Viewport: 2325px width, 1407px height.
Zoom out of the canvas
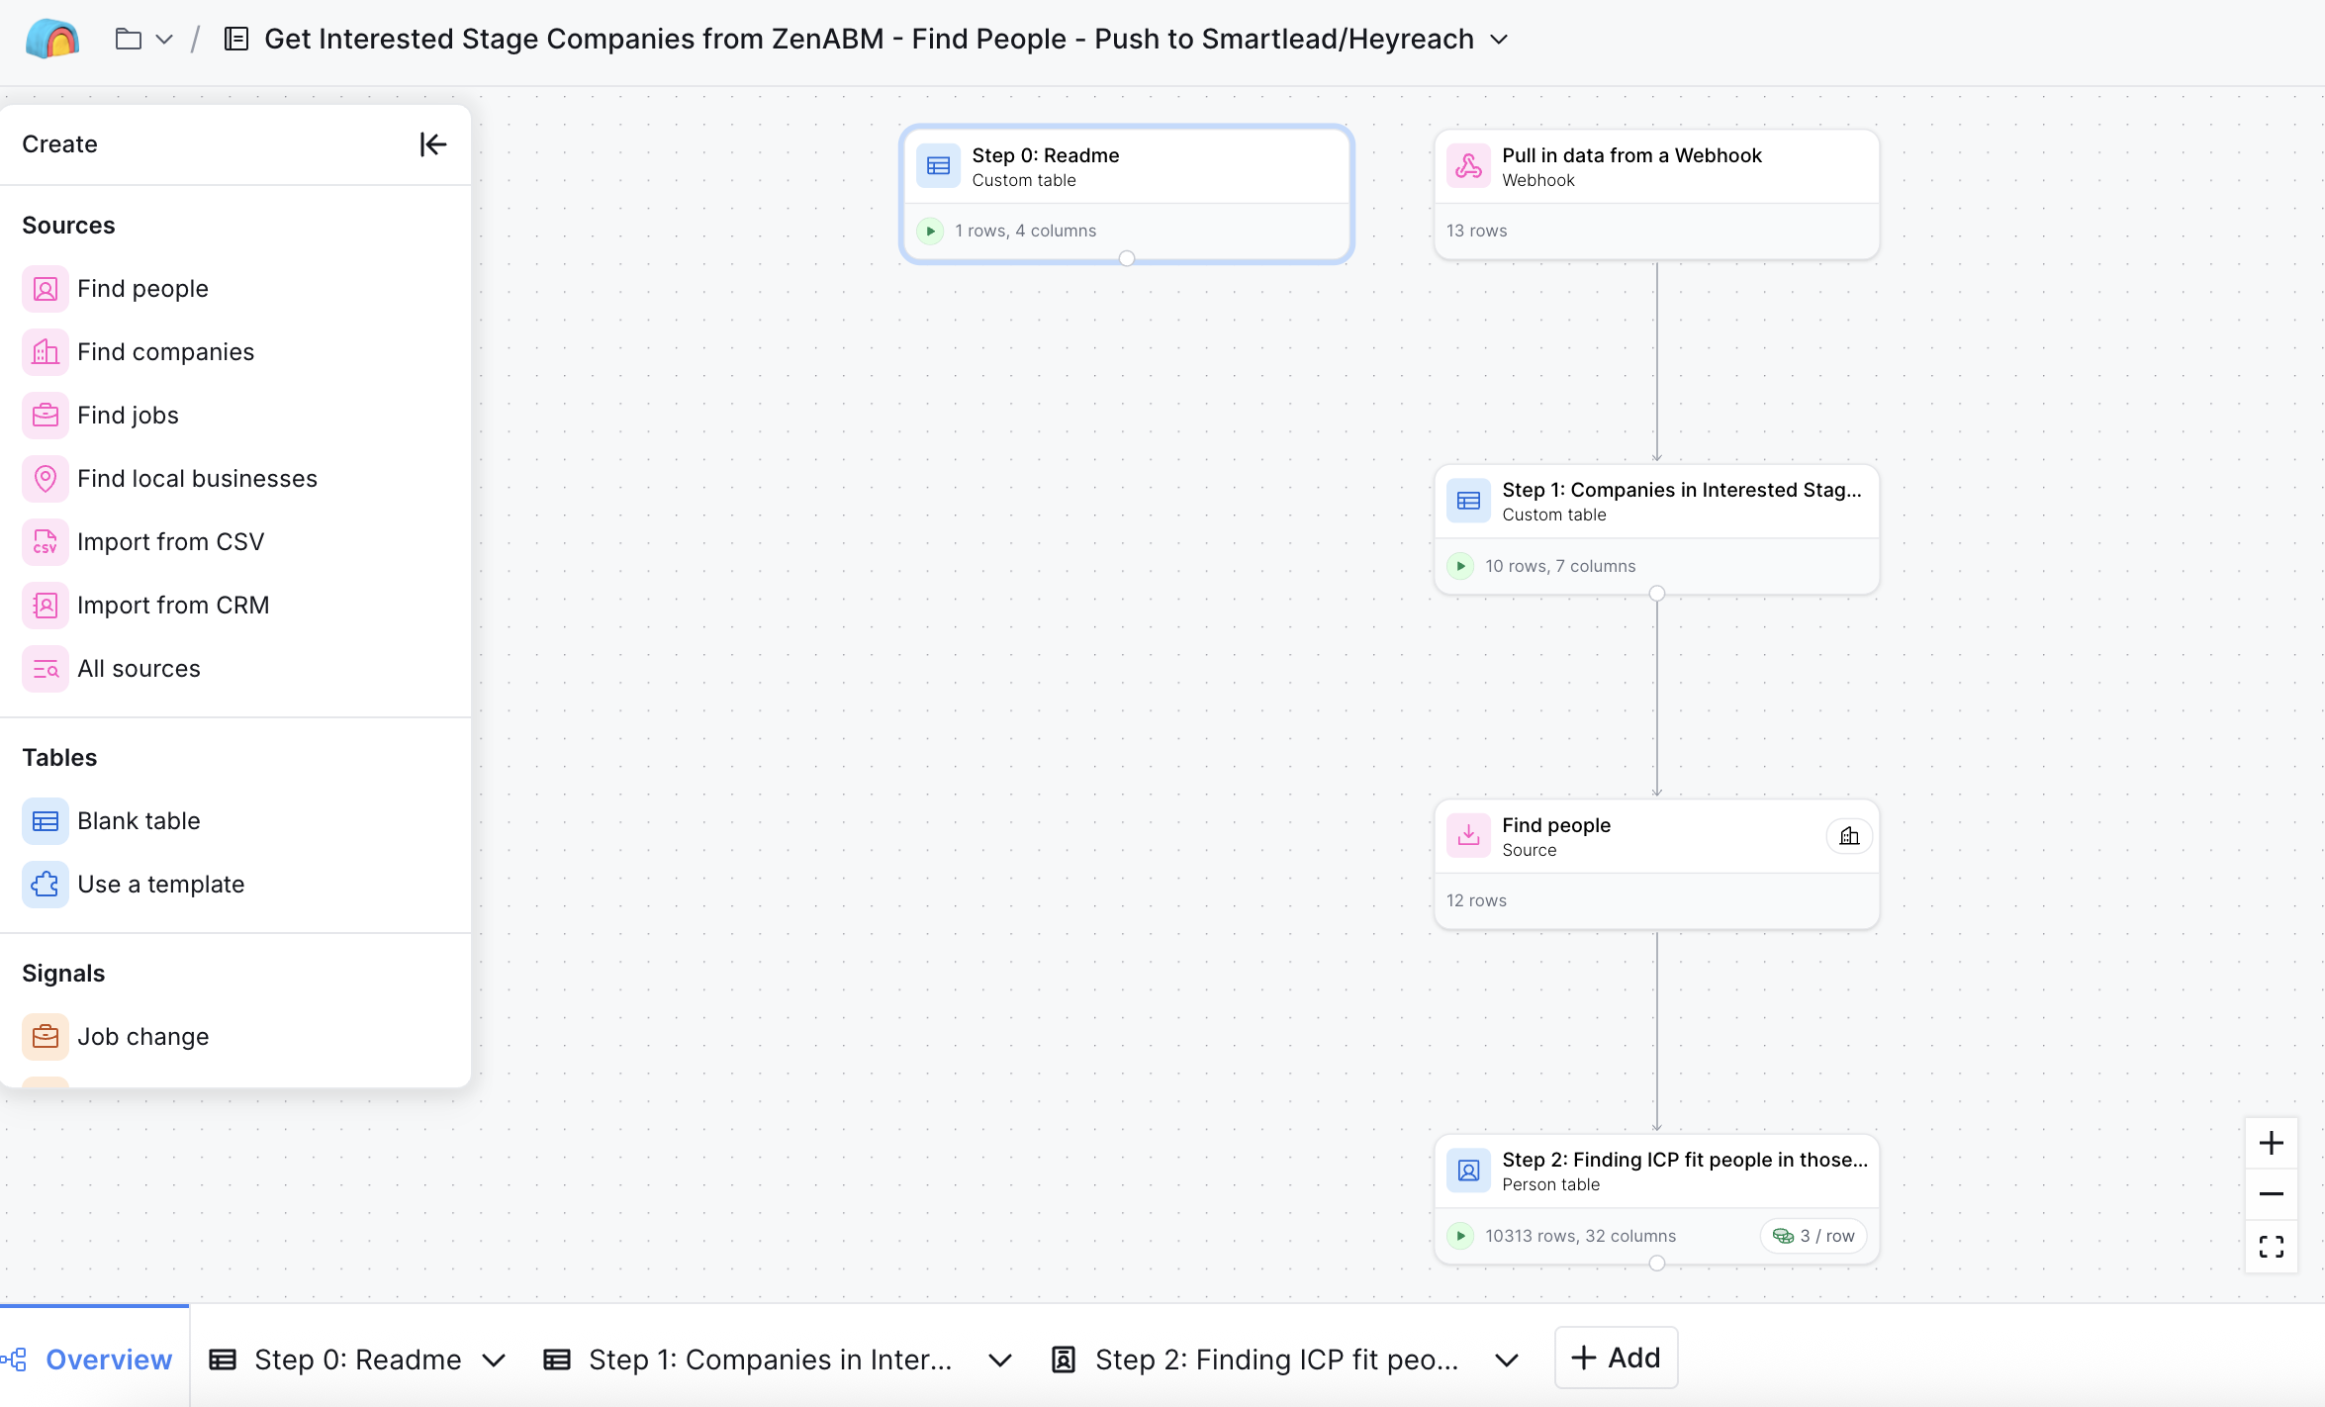click(2271, 1194)
